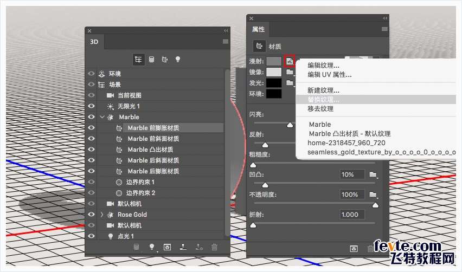
Task: Toggle eye for Marble 前膨胀材质
Action: click(x=91, y=128)
